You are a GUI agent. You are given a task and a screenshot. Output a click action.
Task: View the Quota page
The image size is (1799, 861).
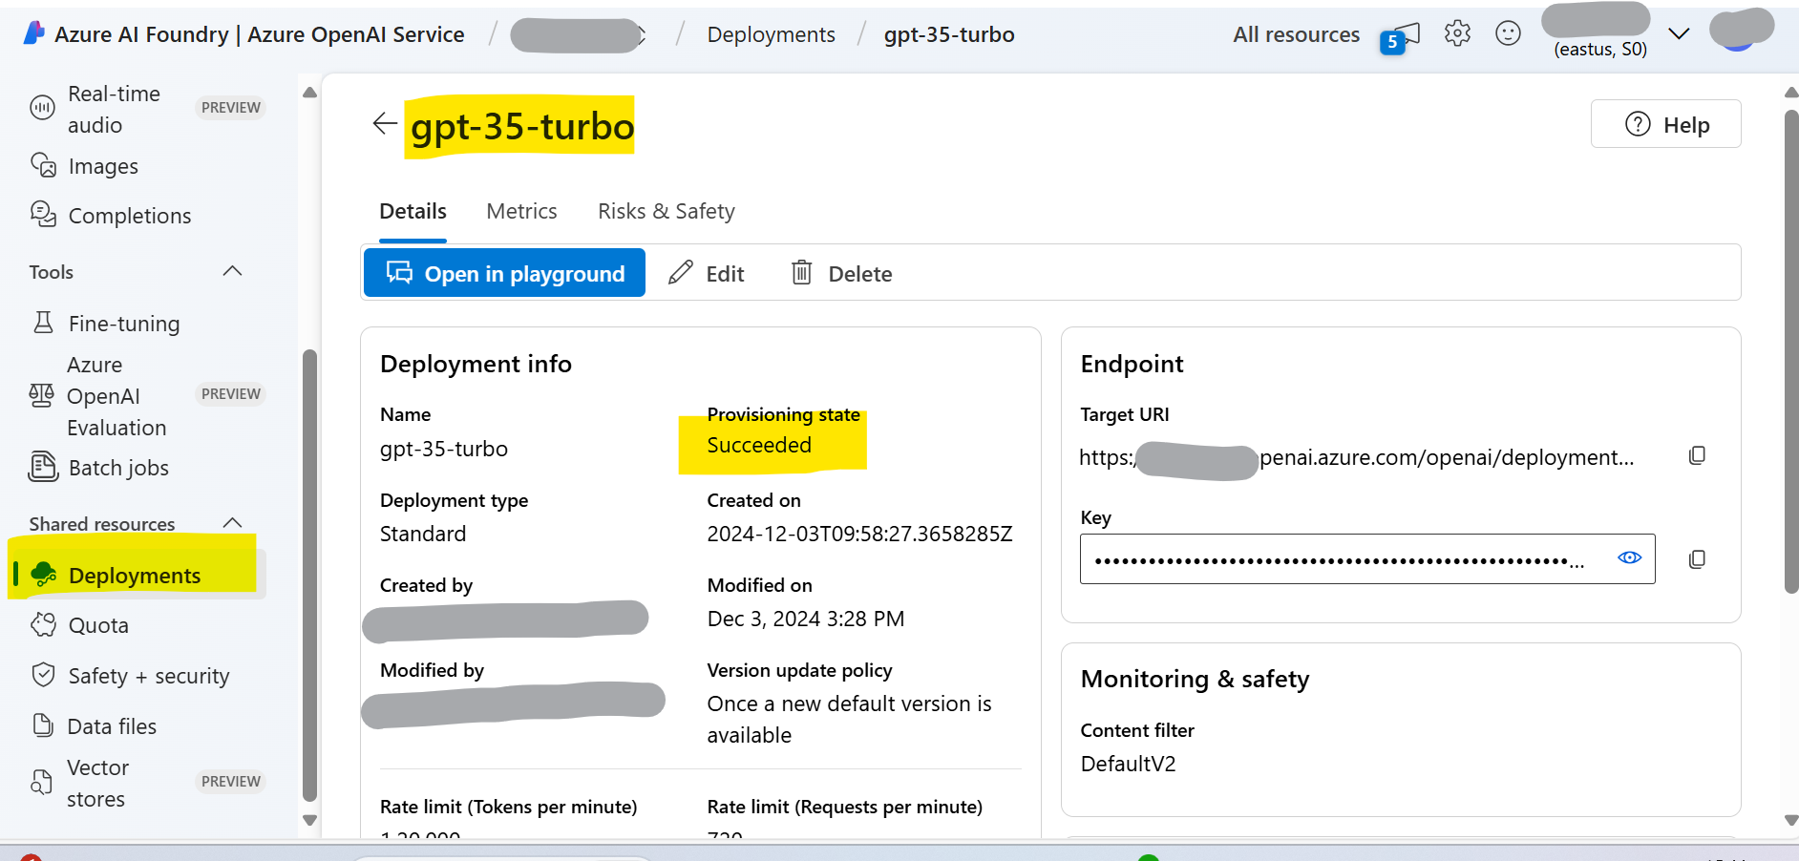click(98, 625)
